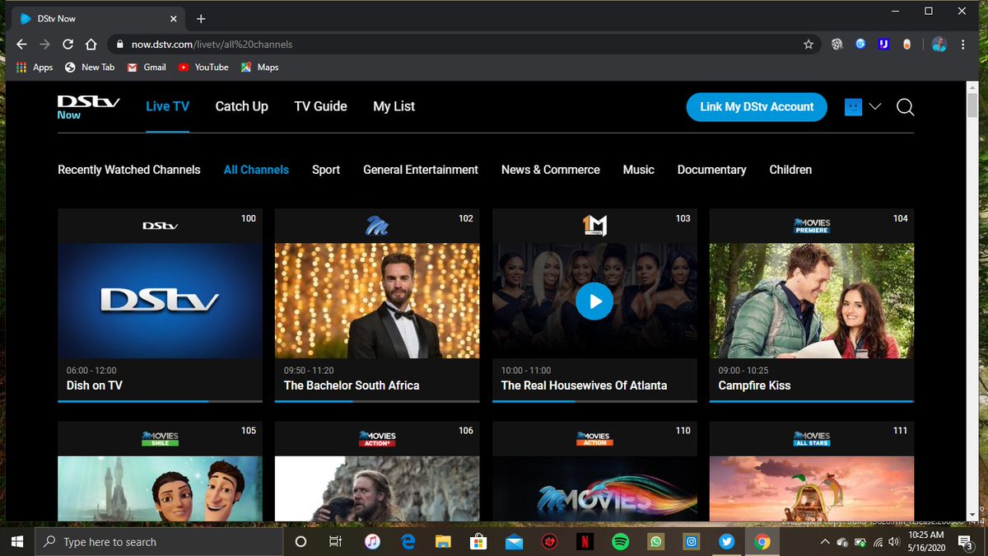Bookmark this page with the star icon
Screen dimensions: 988x556
(809, 44)
